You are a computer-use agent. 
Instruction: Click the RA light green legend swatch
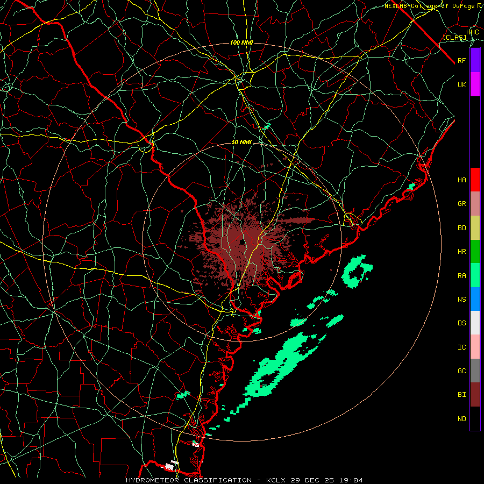click(x=475, y=275)
